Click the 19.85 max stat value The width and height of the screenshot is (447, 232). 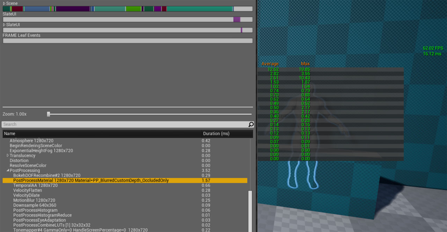(304, 69)
